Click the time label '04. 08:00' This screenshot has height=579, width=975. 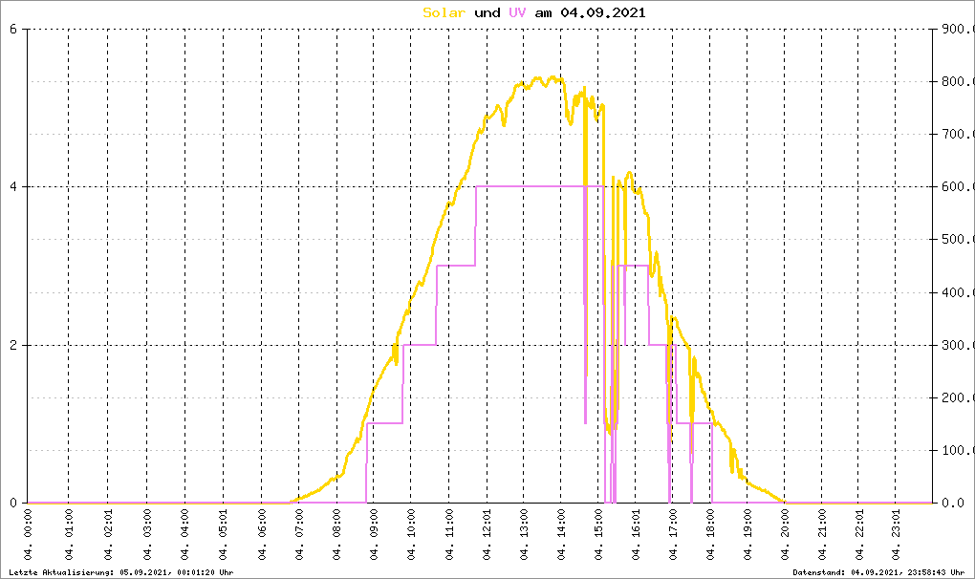pyautogui.click(x=336, y=535)
